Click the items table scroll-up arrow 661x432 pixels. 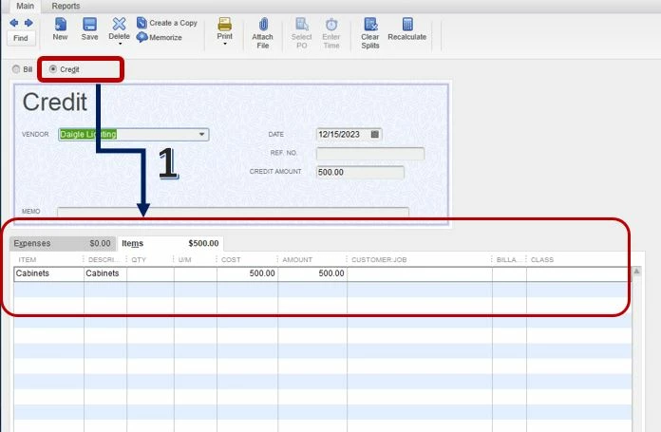[x=636, y=271]
